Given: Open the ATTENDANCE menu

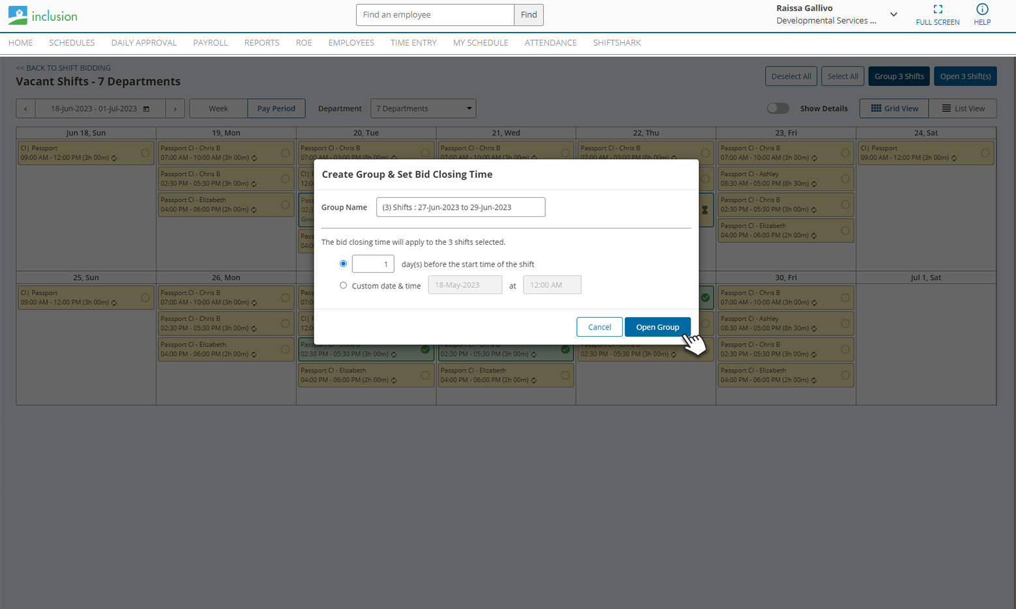Looking at the screenshot, I should coord(551,43).
